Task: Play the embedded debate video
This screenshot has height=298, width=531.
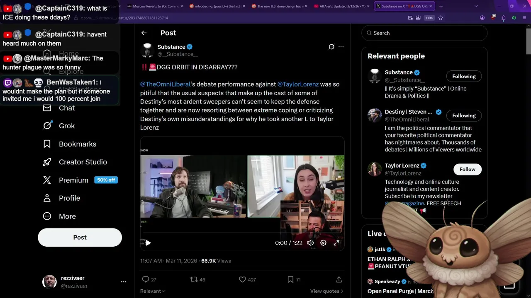Action: [148, 243]
